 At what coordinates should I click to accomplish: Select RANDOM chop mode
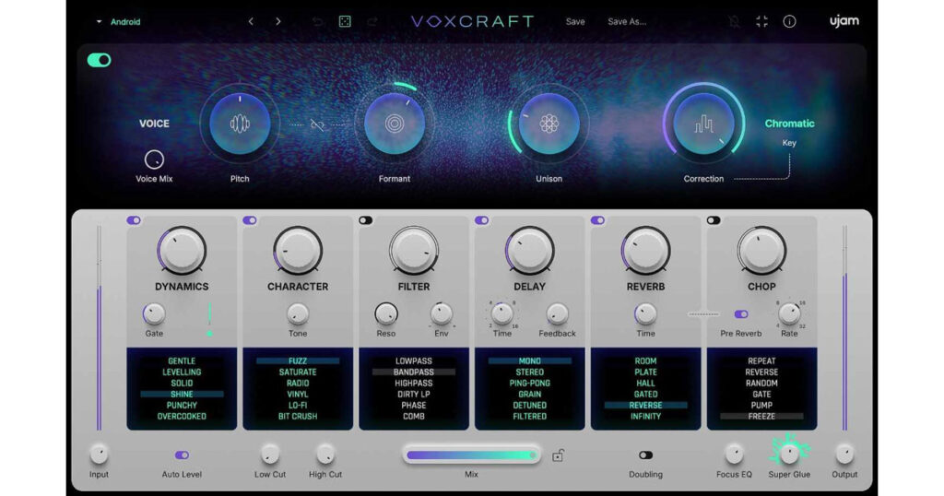pyautogui.click(x=761, y=383)
